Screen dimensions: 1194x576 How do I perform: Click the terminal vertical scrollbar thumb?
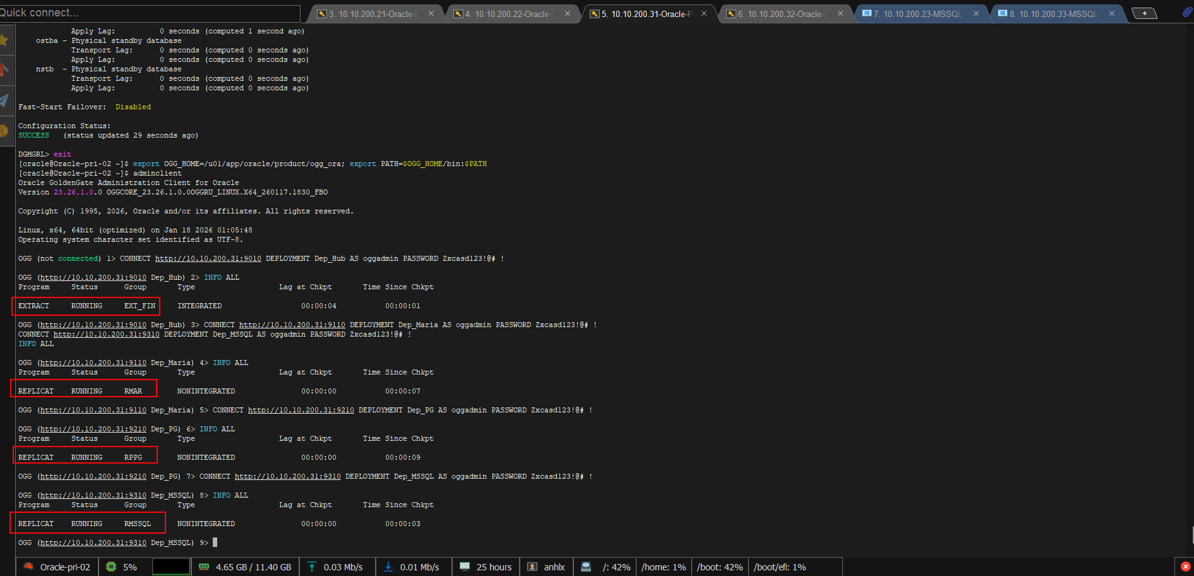click(1191, 534)
